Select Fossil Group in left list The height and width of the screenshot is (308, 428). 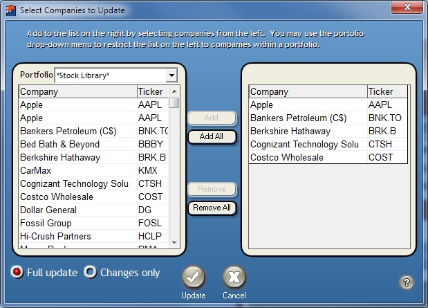93,223
